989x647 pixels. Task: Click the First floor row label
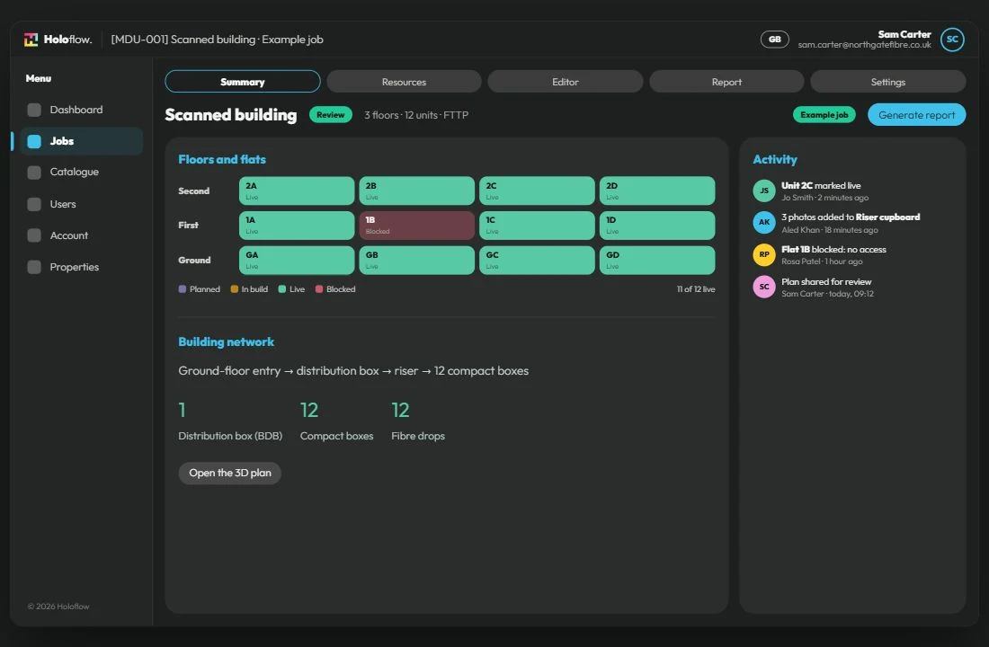click(188, 226)
